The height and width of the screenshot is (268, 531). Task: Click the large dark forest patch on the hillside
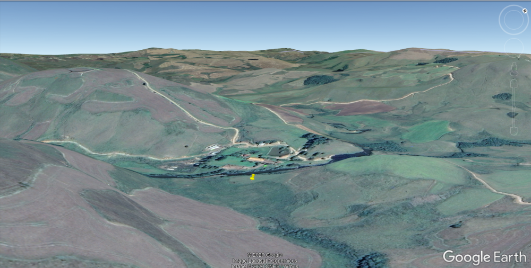[x=320, y=80]
